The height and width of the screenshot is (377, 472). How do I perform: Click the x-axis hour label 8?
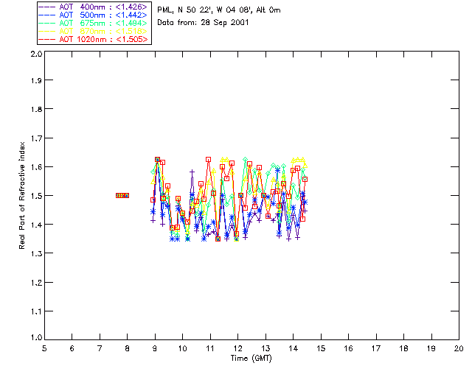[x=128, y=348]
